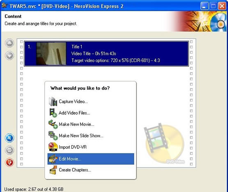Screen dimensions: 228x192
Task: Click the Make New Movie icon
Action: [x=53, y=124]
